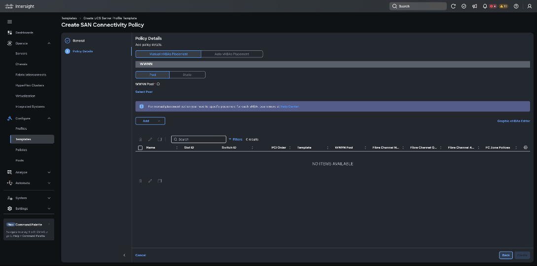This screenshot has width=537, height=266.
Task: Open Profiles under Configure
Action: click(21, 129)
